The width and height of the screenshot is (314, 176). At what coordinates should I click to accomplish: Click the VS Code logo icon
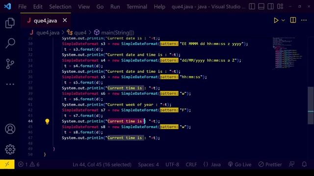[8, 6]
